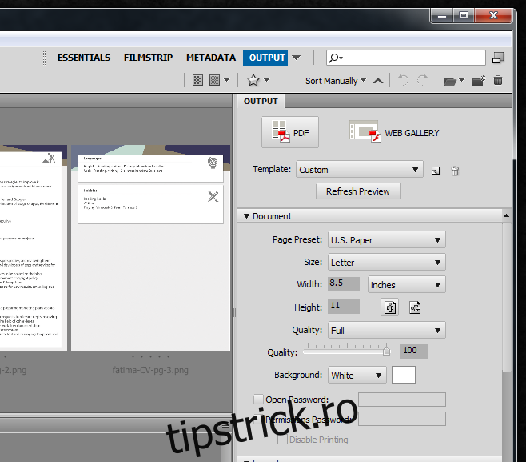Select the fatima-CV-pg-3.png thumbnail
This screenshot has width=526, height=462.
[x=150, y=247]
